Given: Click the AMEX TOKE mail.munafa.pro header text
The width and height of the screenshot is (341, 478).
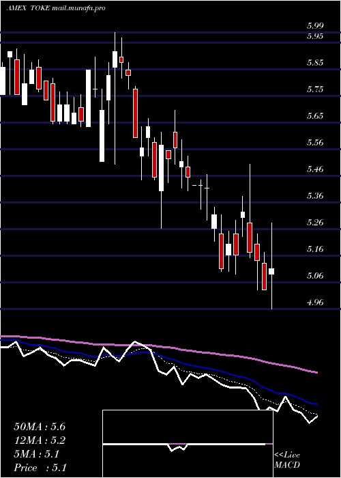Looking at the screenshot, I should click(x=56, y=8).
